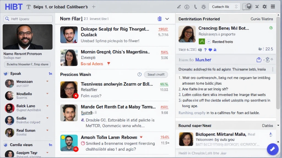Toggle the green status circle on Crencing card
The width and height of the screenshot is (282, 158).
click(271, 28)
